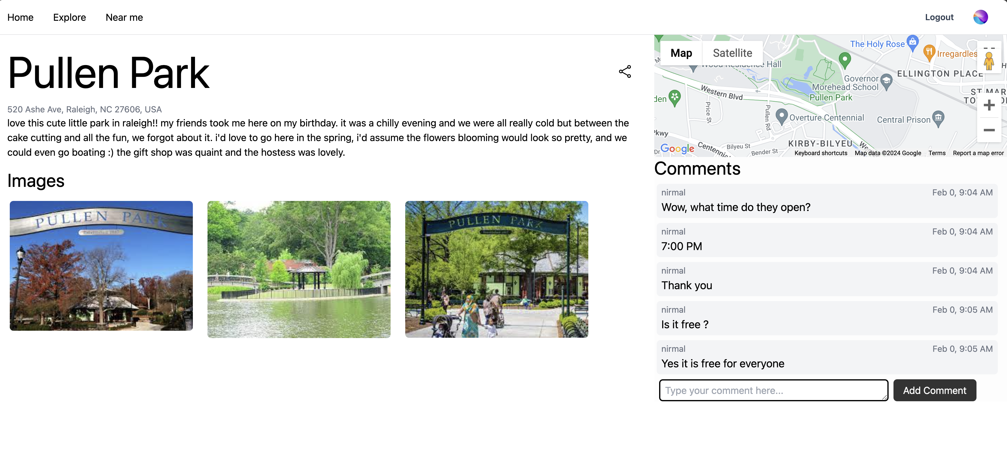
Task: Open the Near me page
Action: pos(124,18)
